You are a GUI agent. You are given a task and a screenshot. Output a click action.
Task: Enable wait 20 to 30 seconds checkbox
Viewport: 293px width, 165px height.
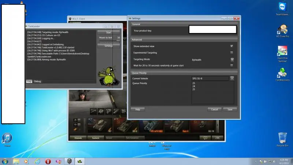pos(231,65)
